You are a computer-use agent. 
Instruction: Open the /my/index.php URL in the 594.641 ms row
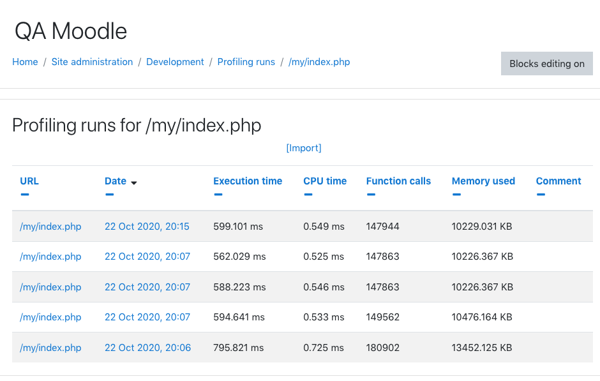pyautogui.click(x=50, y=317)
